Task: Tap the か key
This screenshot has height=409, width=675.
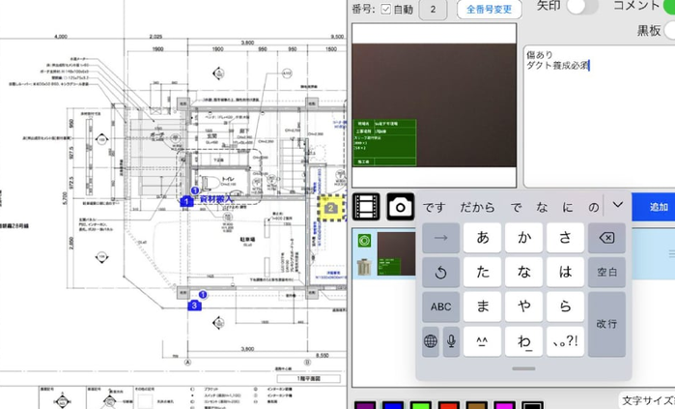Action: pyautogui.click(x=523, y=238)
